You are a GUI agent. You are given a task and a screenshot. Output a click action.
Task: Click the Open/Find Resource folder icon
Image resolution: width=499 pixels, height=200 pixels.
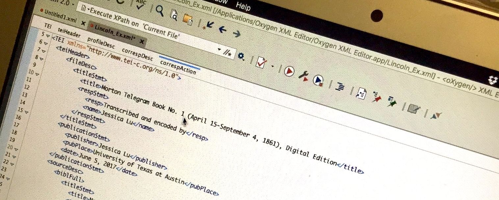[x=188, y=19]
